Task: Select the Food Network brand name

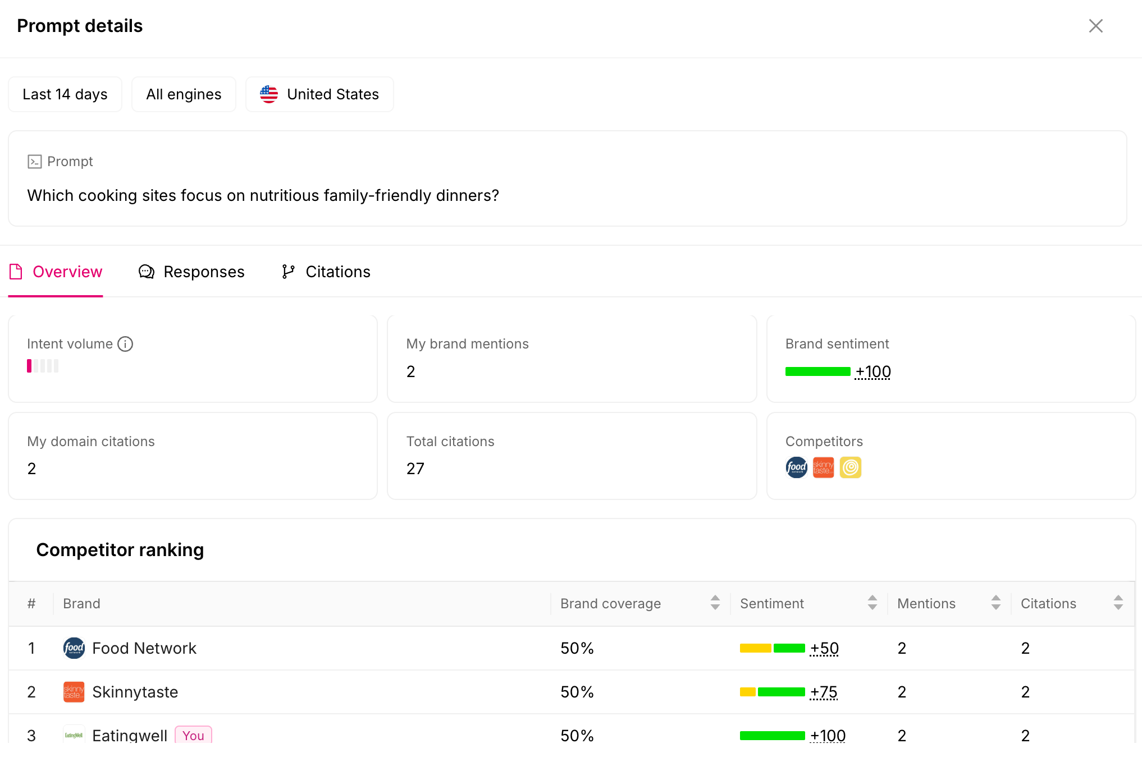Action: tap(144, 648)
